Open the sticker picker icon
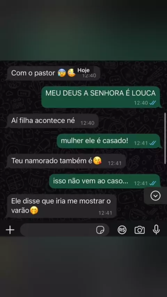 pyautogui.click(x=100, y=230)
